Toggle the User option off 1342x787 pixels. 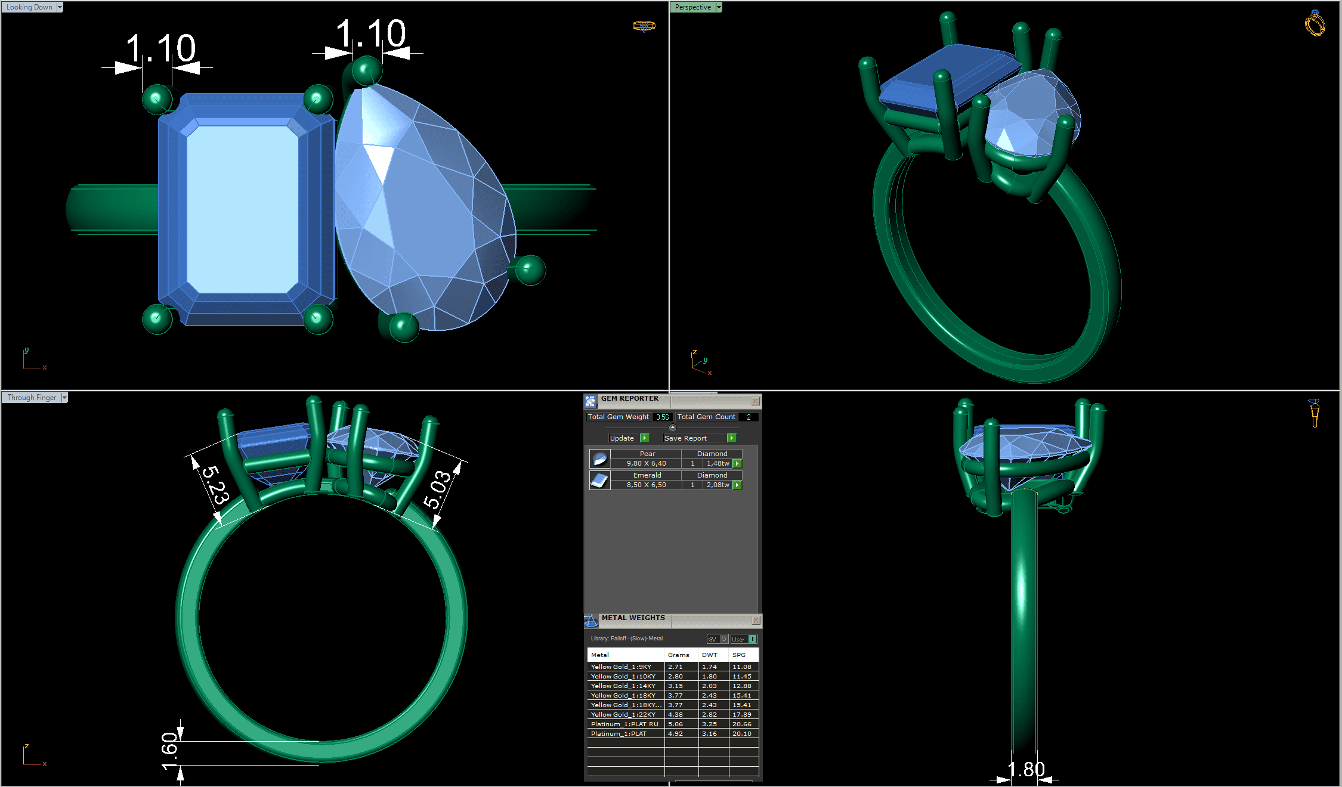coord(753,639)
